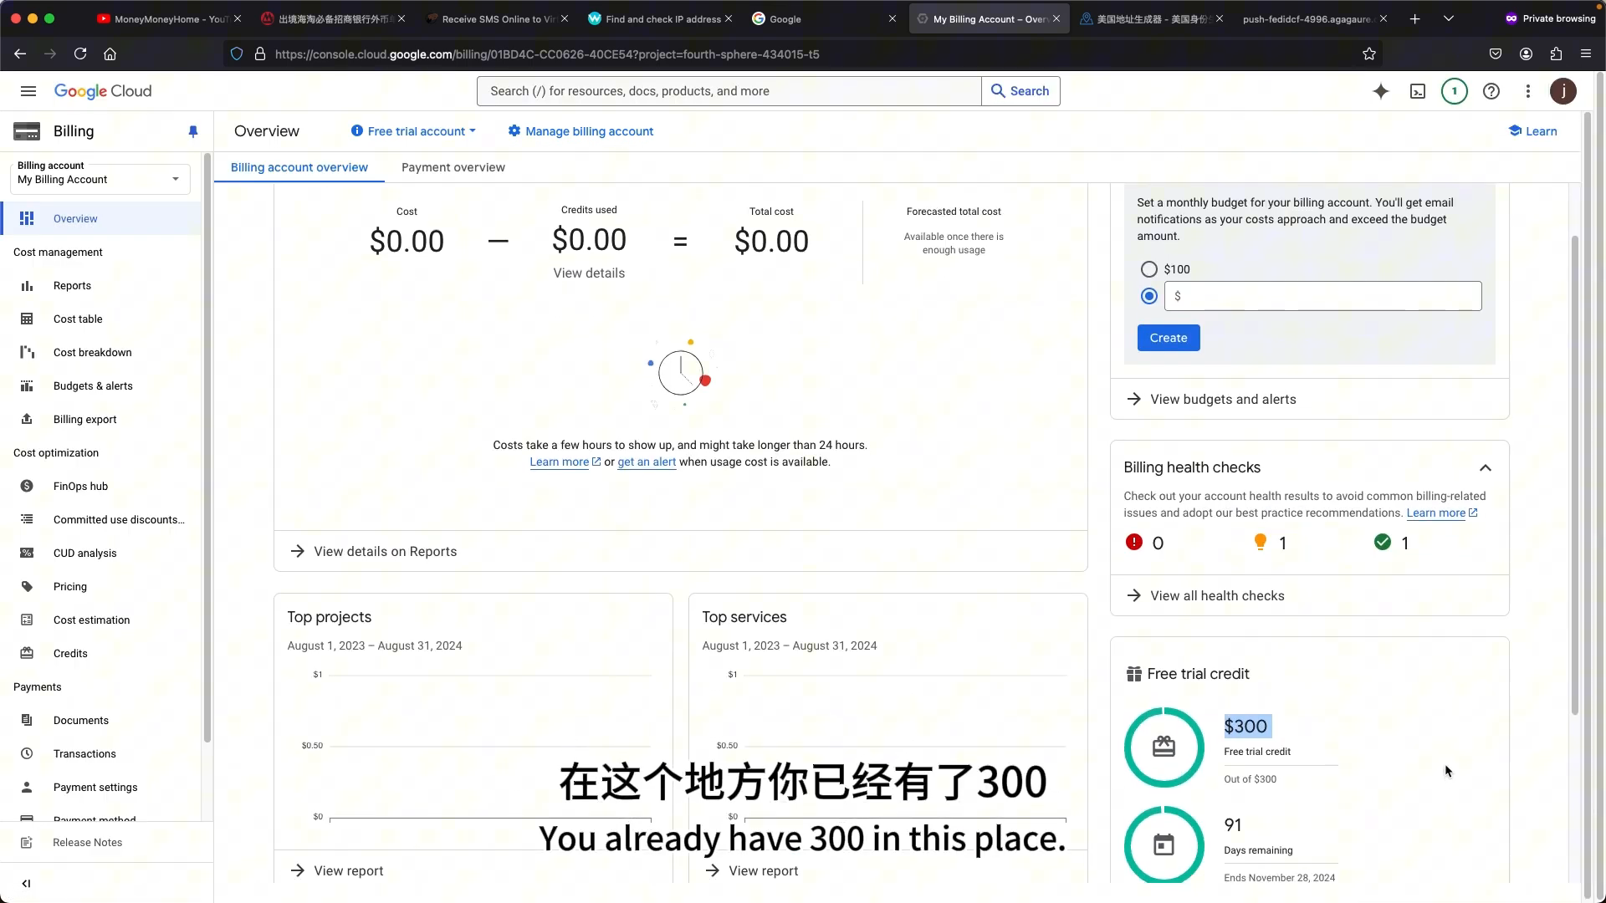Open Gemini AI assistant sparkle icon

point(1381,91)
